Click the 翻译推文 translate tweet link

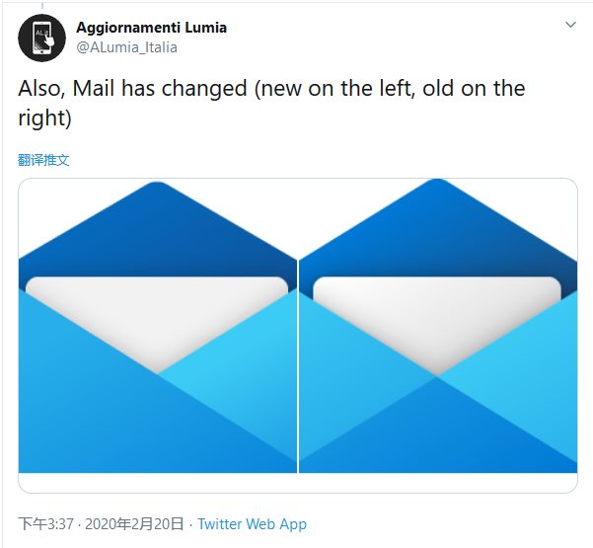(x=43, y=159)
